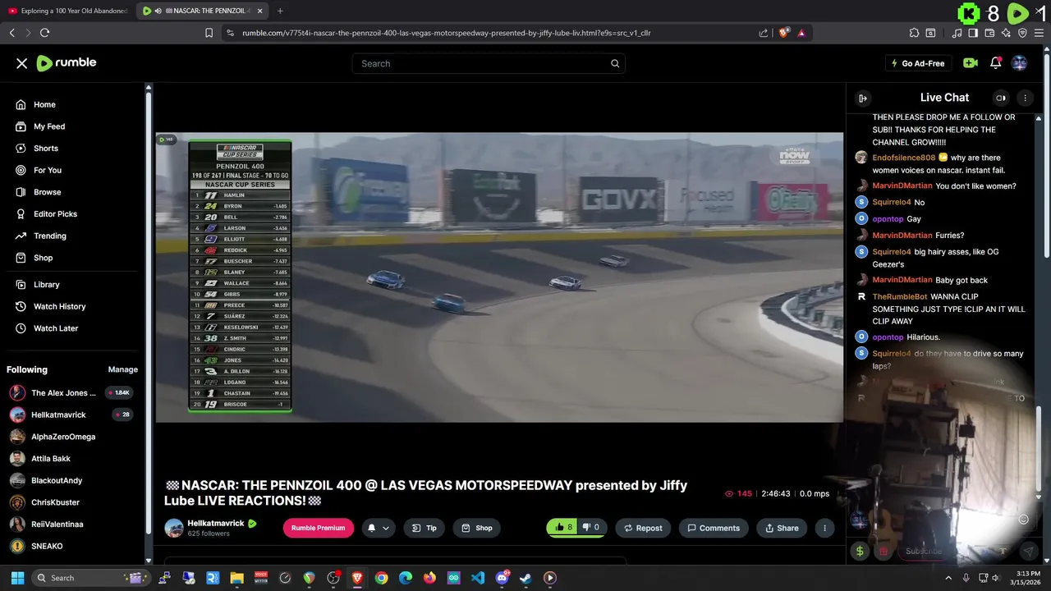Open Steam from the taskbar
This screenshot has height=591, width=1051.
point(525,578)
